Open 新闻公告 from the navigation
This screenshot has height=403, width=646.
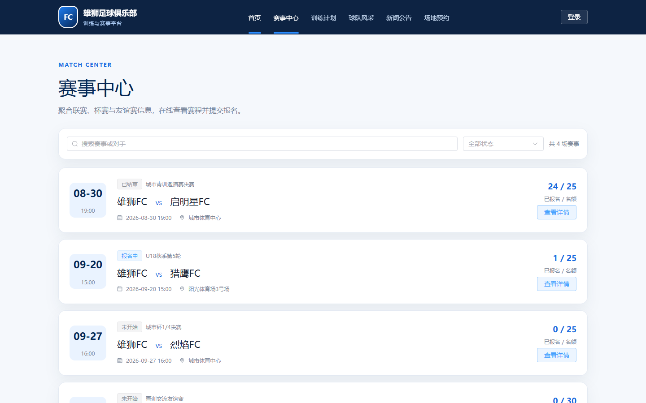tap(399, 18)
